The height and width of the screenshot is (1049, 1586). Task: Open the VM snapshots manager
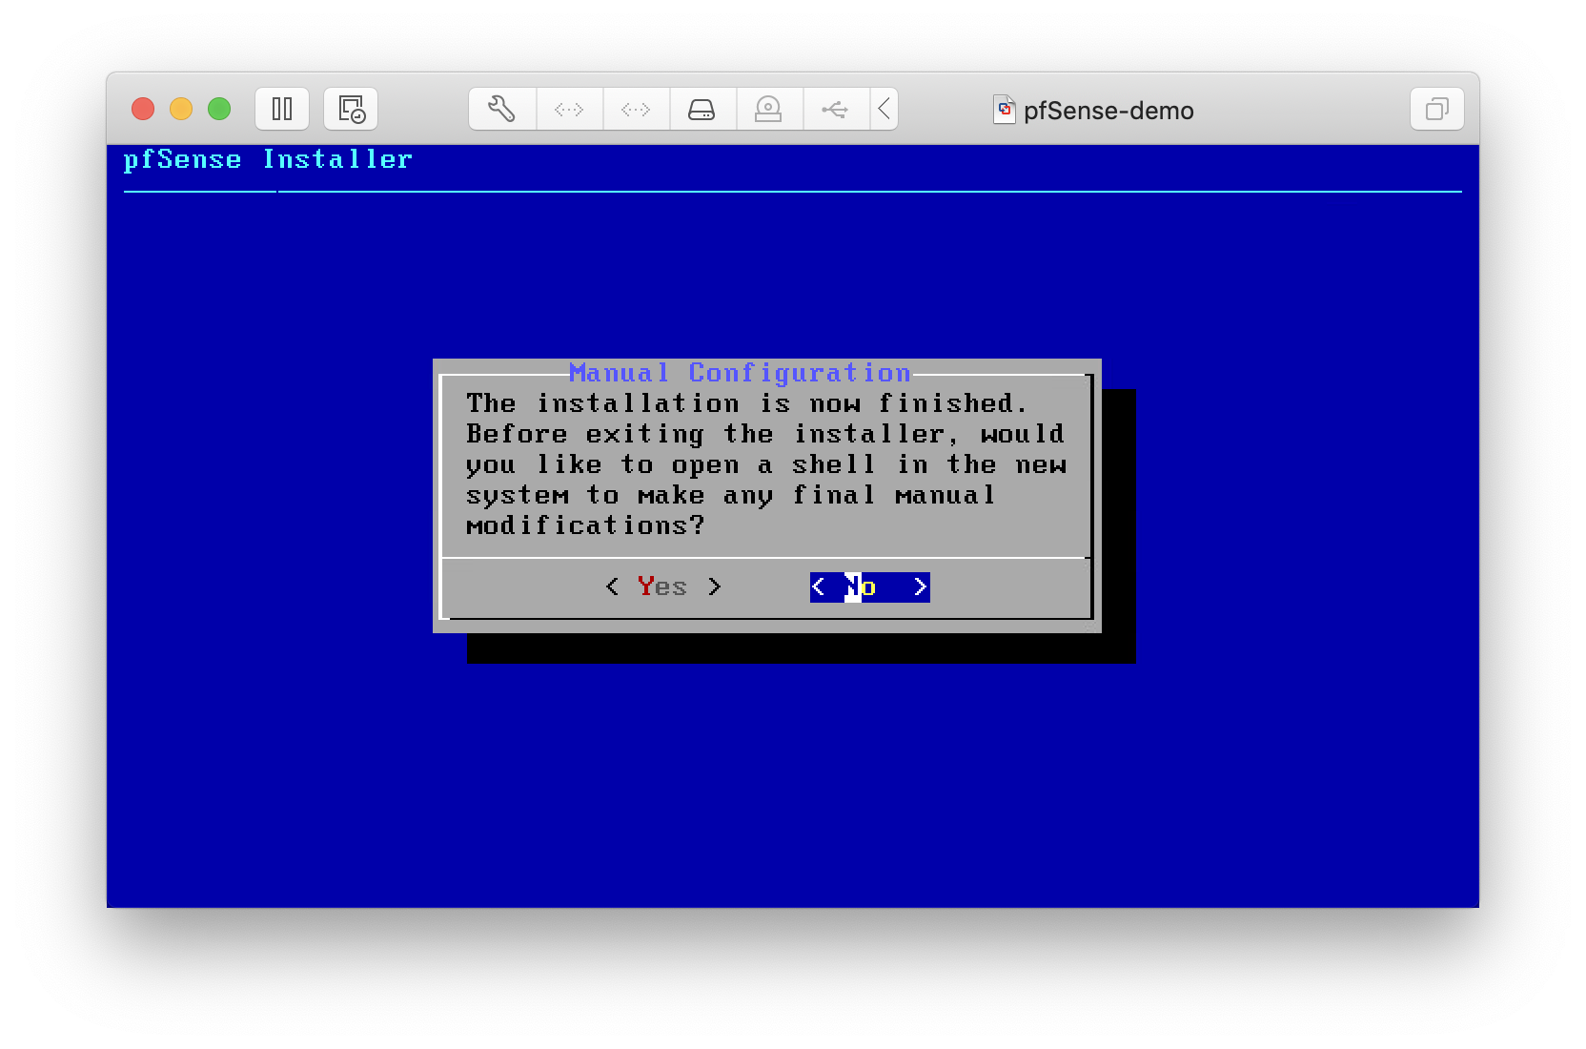351,109
